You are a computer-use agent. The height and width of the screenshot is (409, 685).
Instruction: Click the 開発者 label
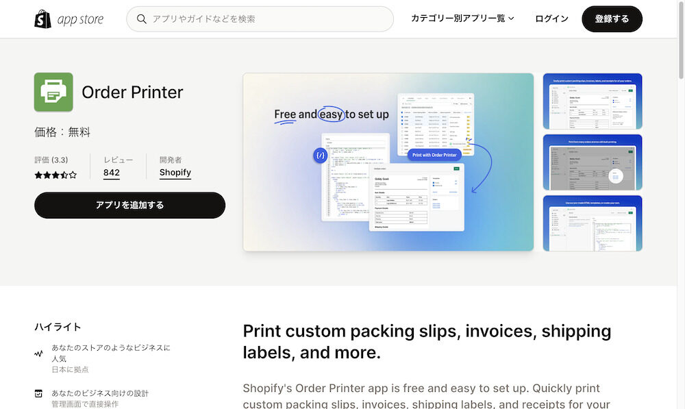tap(171, 160)
